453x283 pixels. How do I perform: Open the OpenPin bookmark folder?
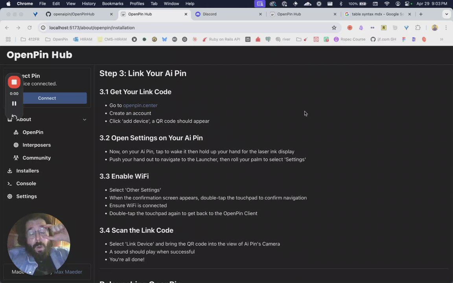pos(57,39)
